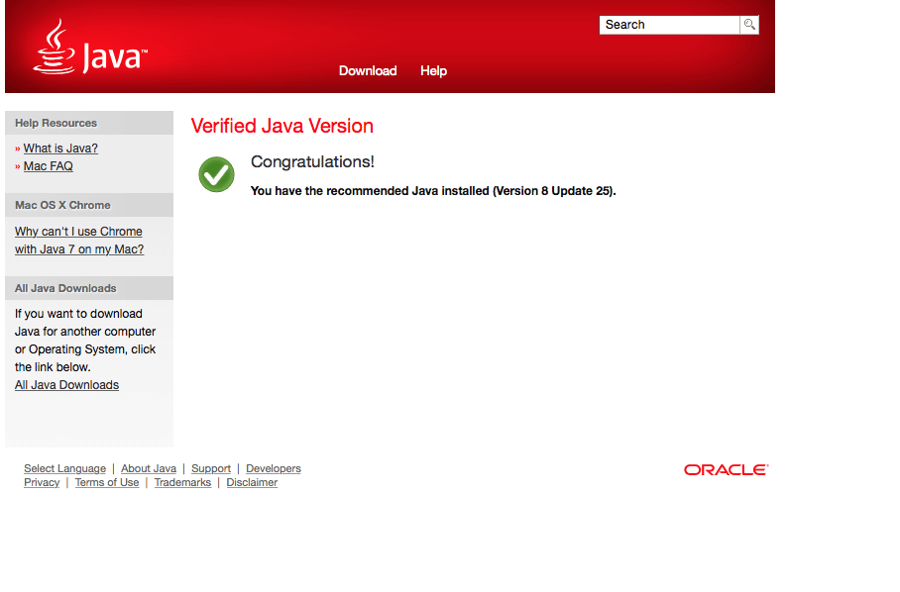Viewport: 900px width, 592px height.
Task: Click the green checkmark verification icon
Action: coord(216,174)
